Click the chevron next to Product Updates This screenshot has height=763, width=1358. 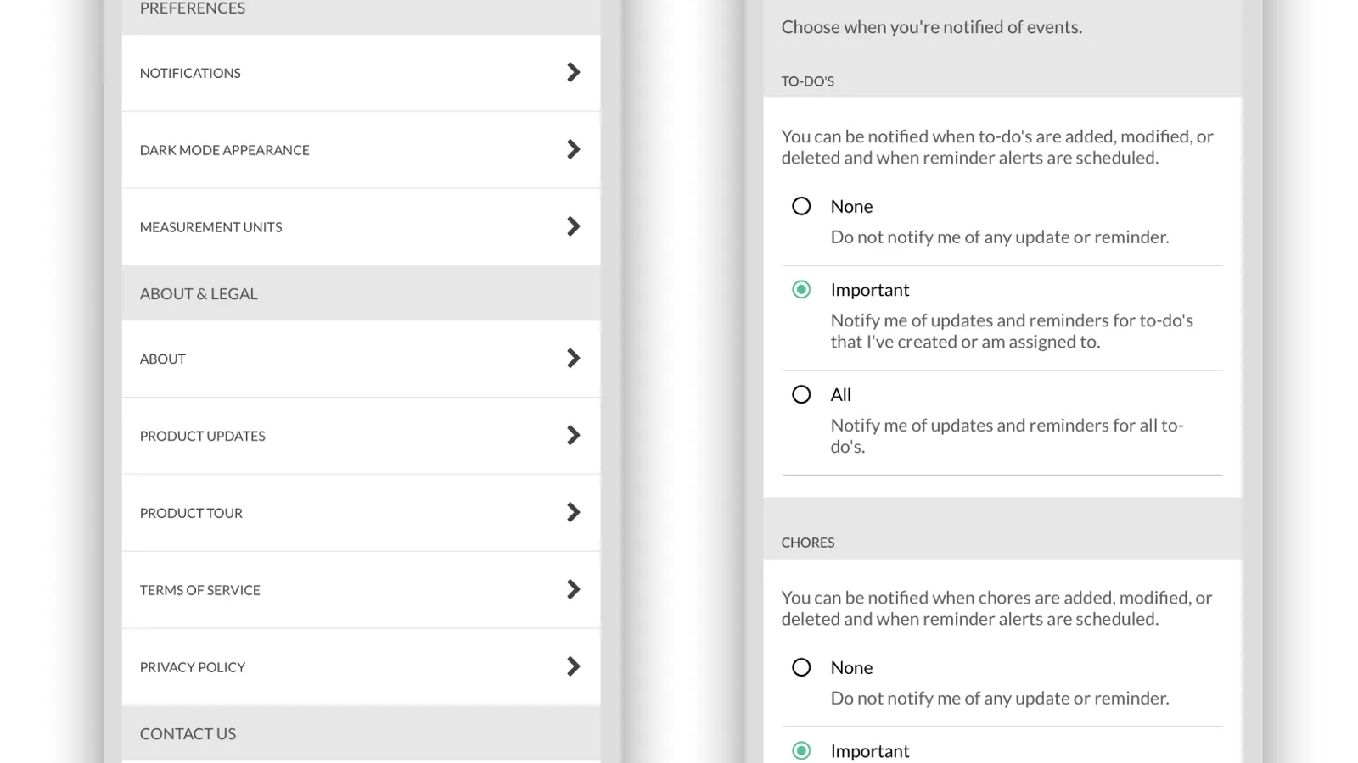pyautogui.click(x=574, y=435)
